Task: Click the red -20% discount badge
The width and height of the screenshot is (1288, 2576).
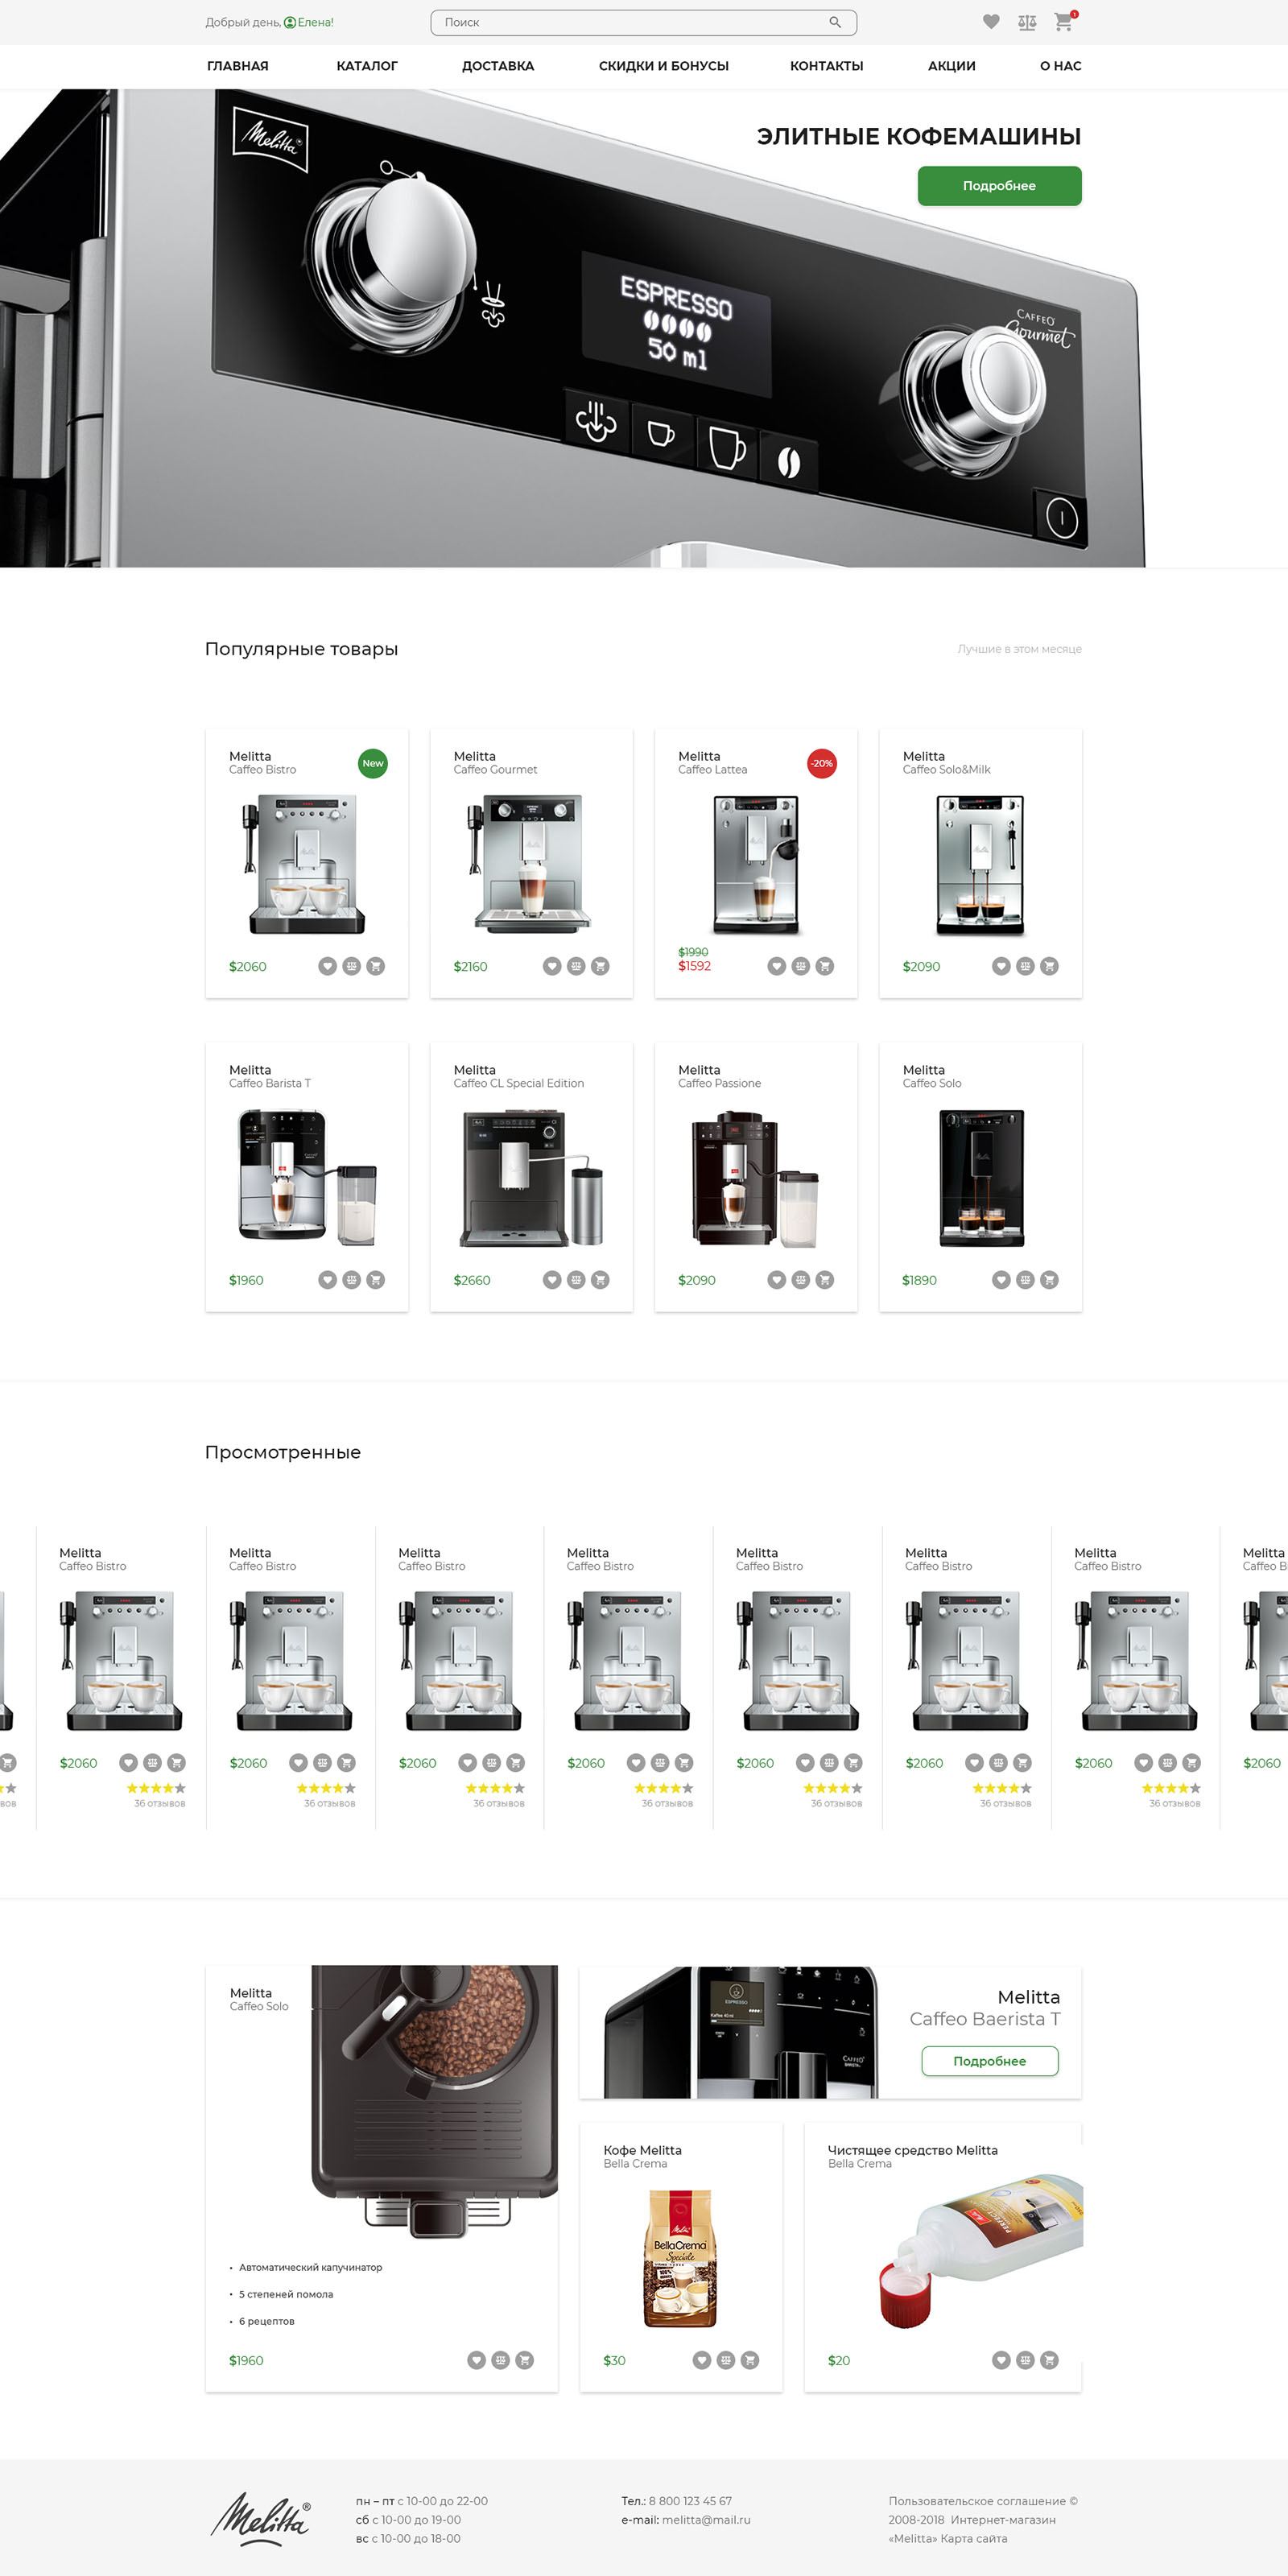Action: tap(822, 763)
